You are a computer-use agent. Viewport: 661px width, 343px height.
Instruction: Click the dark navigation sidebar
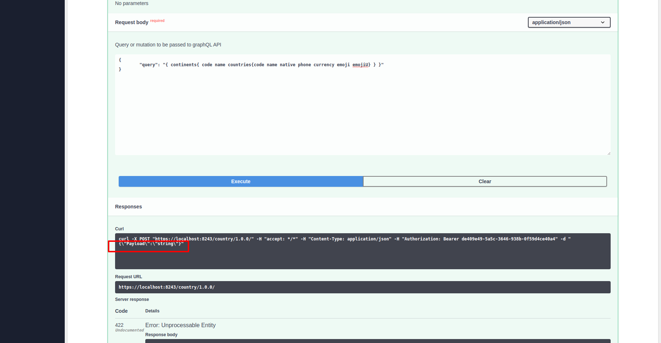point(32,171)
